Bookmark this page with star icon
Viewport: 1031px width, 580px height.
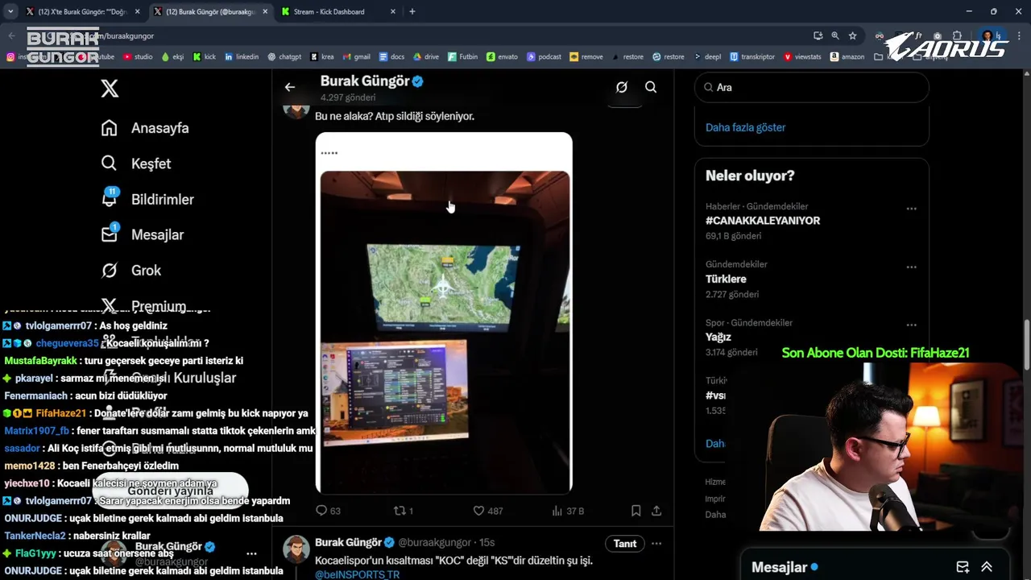point(852,35)
